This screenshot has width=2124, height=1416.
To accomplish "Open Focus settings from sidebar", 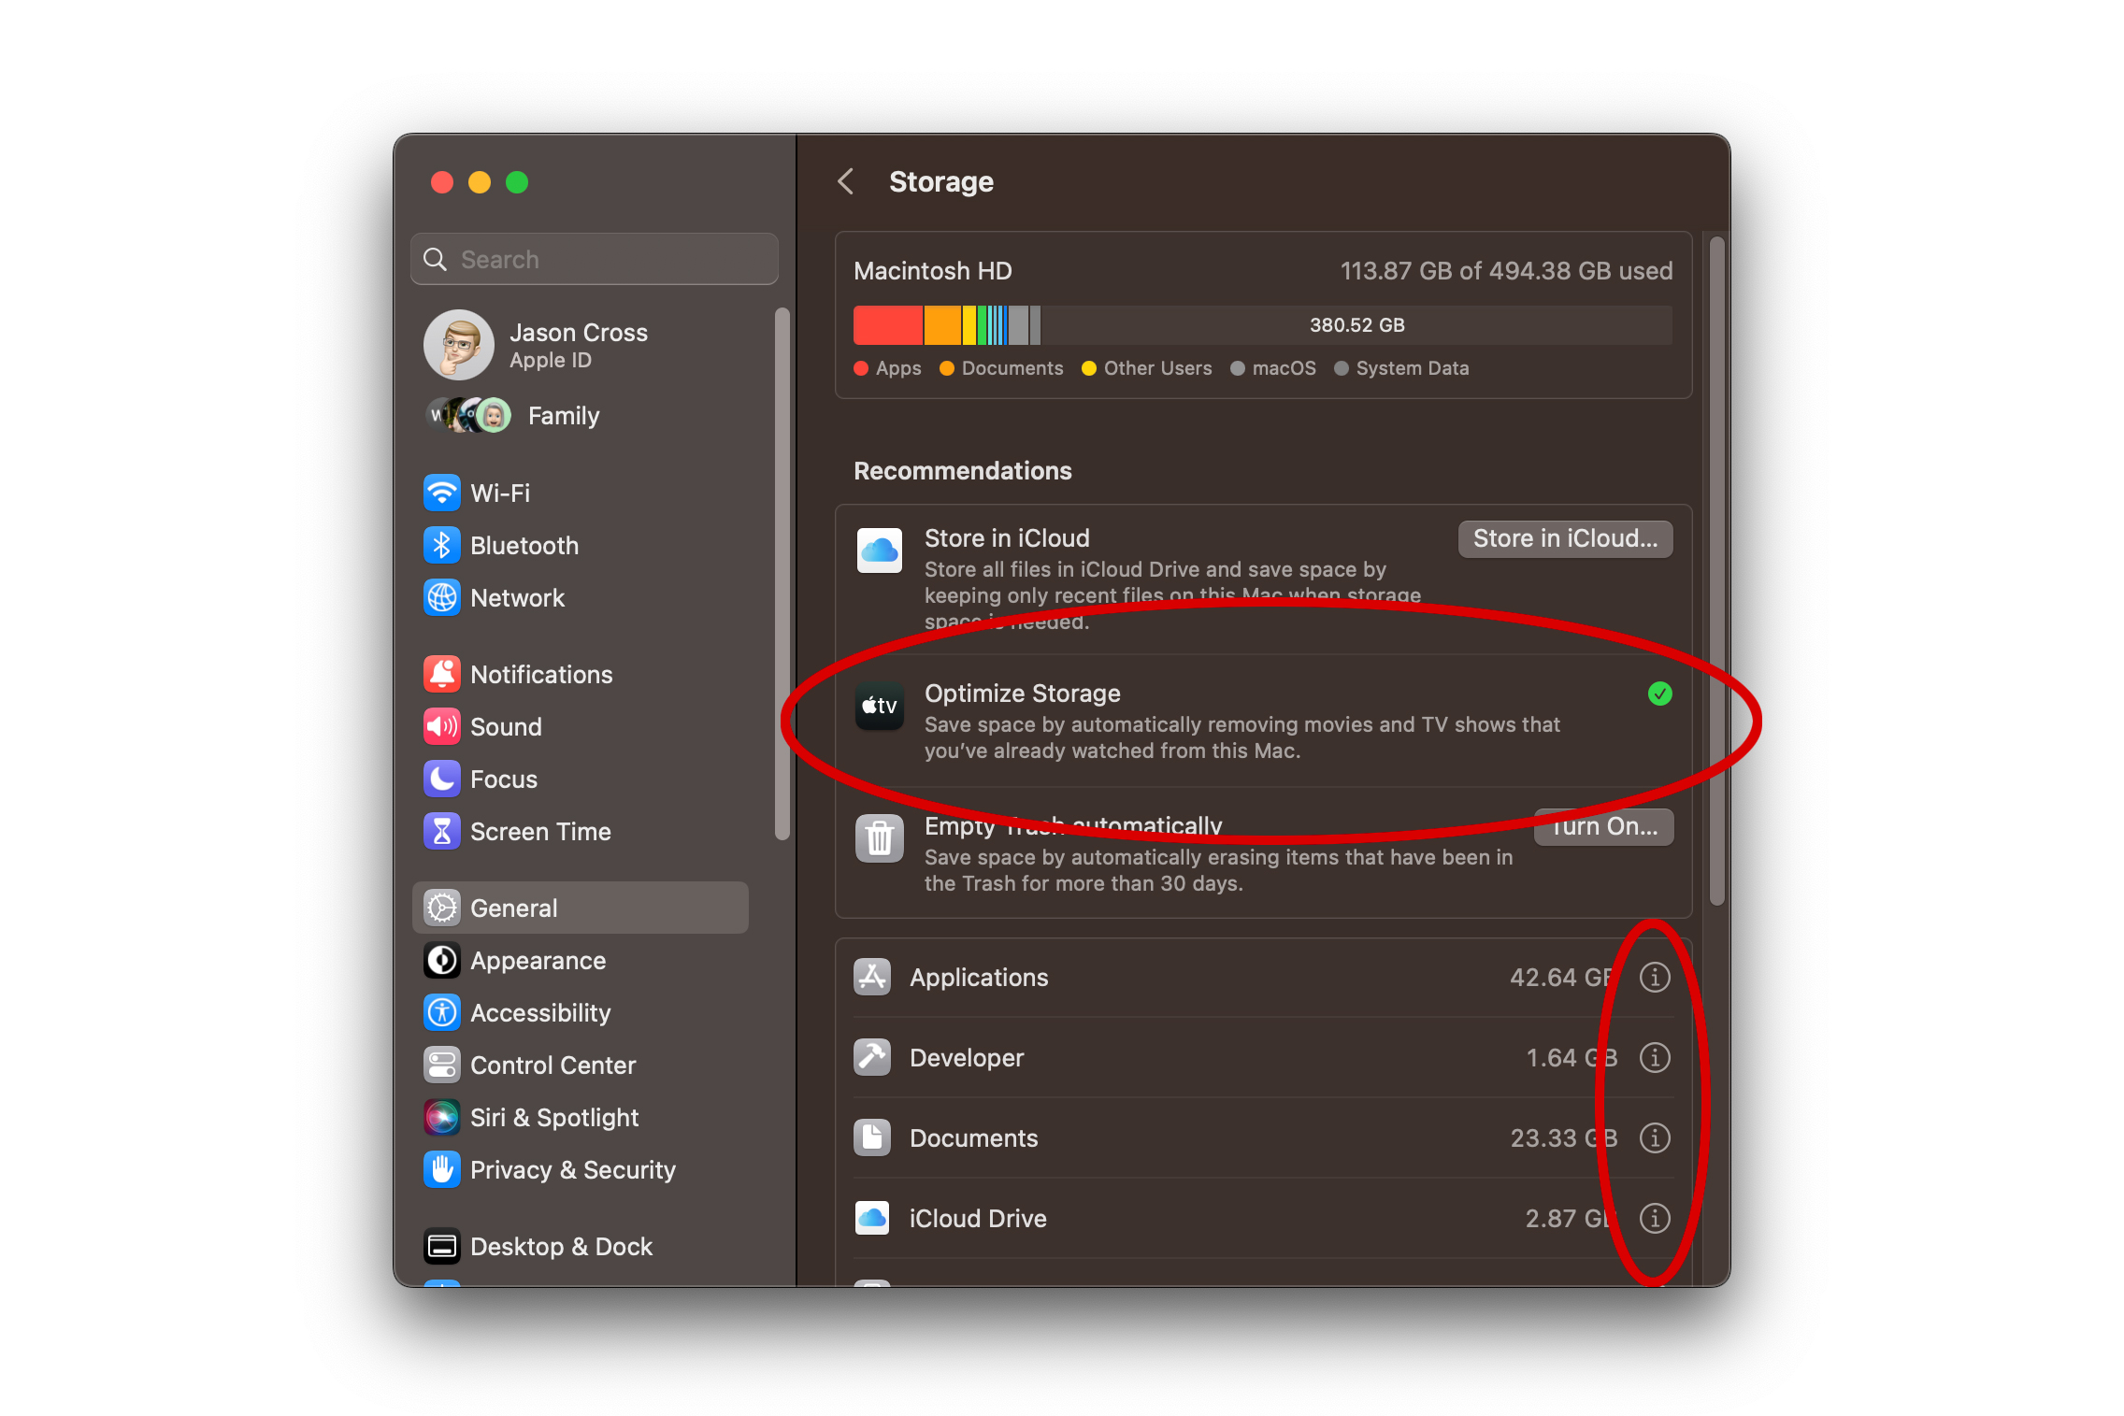I will coord(503,779).
